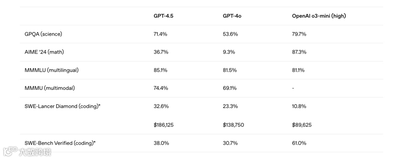Click the 61.0% SWE-Bench score
Viewport: 394px width, 159px height.
coord(299,143)
